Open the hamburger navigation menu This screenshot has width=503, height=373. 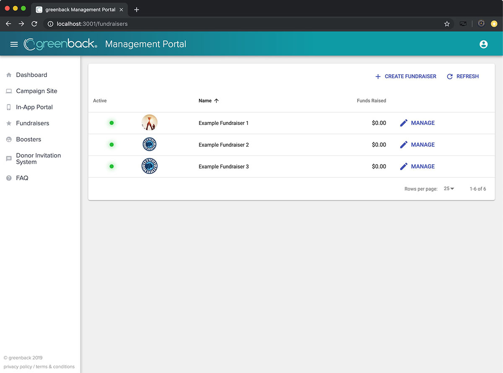14,44
